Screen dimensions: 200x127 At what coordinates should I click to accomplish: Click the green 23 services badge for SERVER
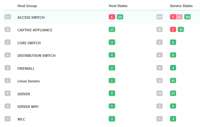[173, 93]
